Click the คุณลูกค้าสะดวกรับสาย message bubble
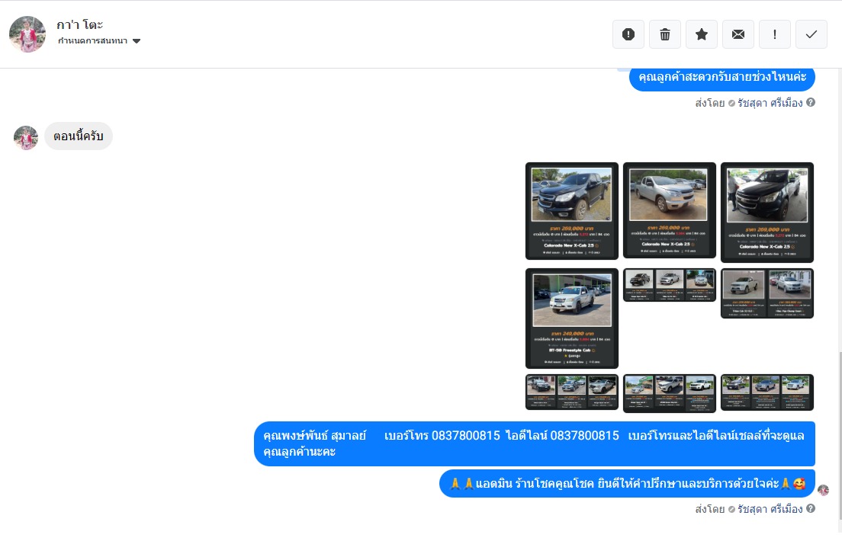842x541 pixels. click(x=722, y=78)
